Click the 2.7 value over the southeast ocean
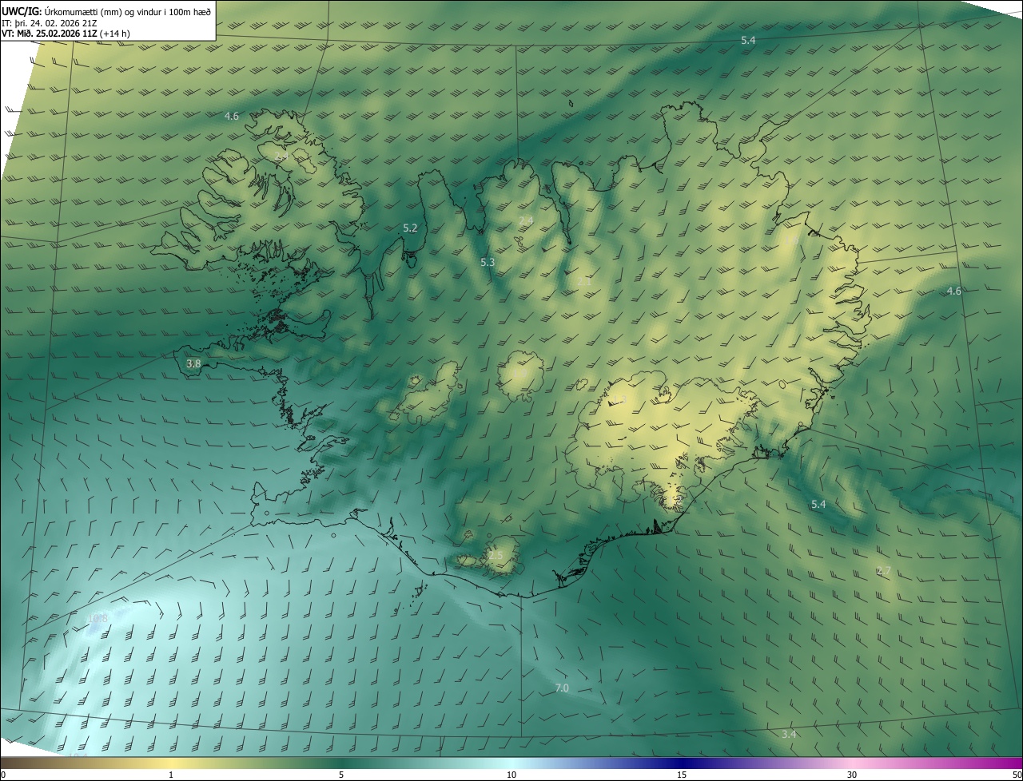 click(x=883, y=570)
